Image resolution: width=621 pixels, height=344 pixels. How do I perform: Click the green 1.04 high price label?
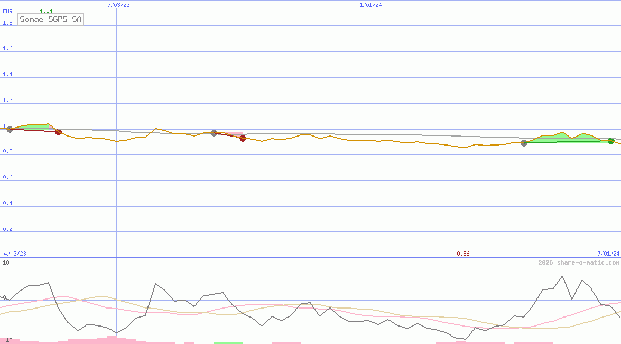pos(46,11)
